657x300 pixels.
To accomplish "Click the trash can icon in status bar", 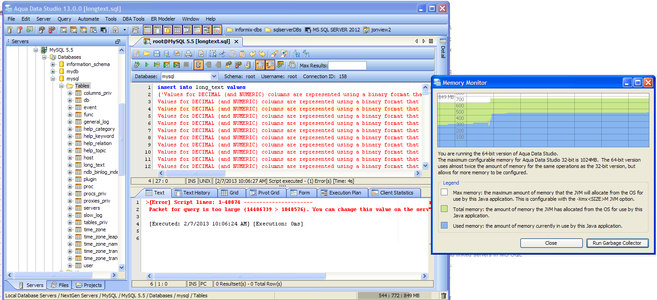I will click(444, 296).
